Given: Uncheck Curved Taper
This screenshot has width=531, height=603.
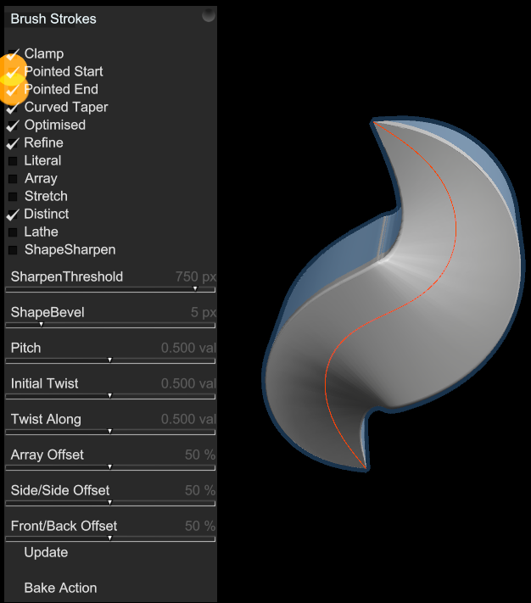Looking at the screenshot, I should coord(13,108).
